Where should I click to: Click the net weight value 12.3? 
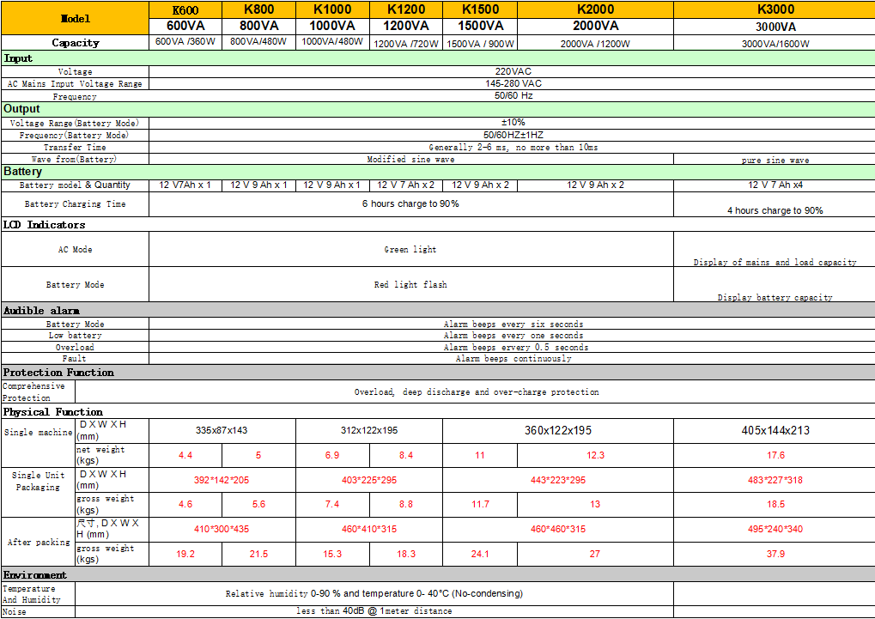coord(595,456)
